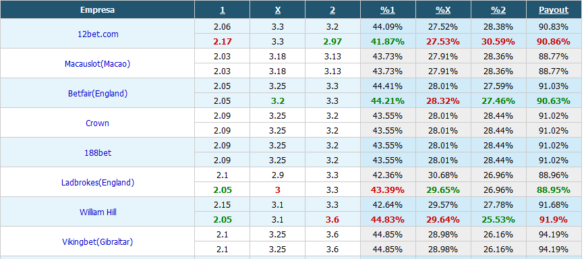584x259 pixels.
Task: Sort by column header 1
Action: click(223, 10)
